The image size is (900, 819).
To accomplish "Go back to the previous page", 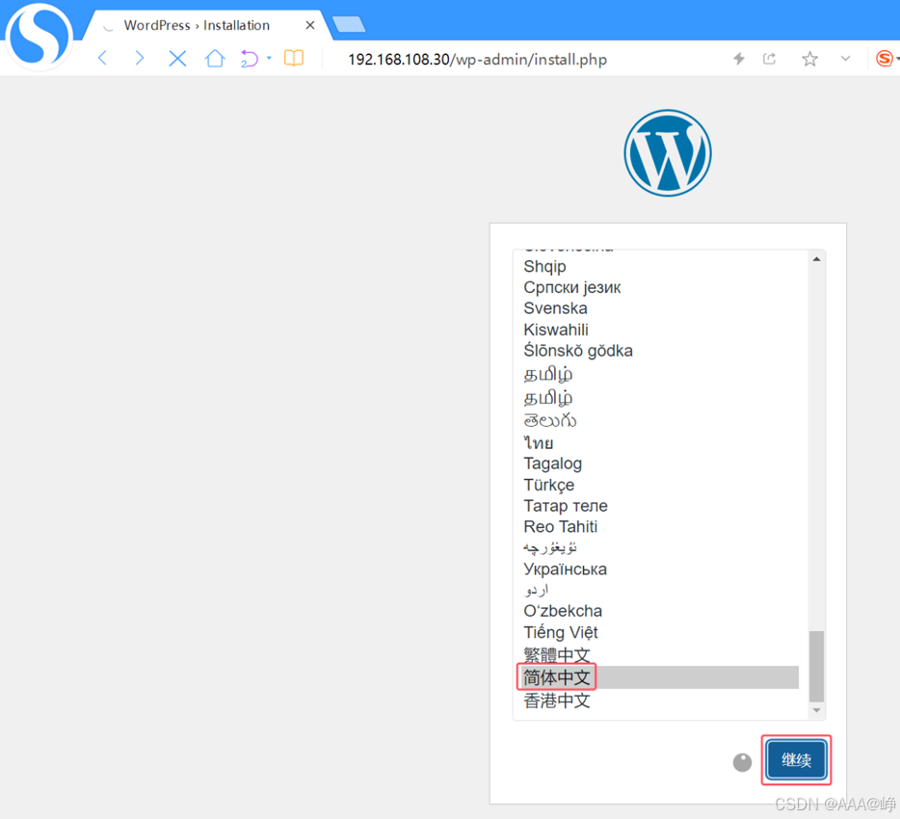I will pos(103,58).
